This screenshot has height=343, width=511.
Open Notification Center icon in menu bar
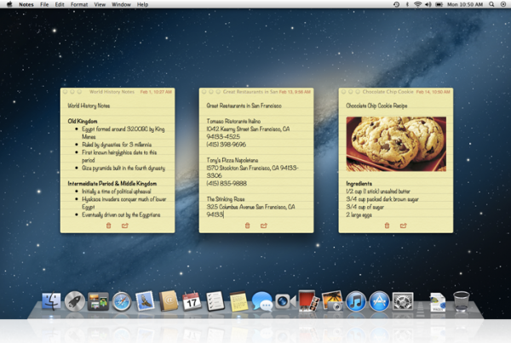click(502, 4)
